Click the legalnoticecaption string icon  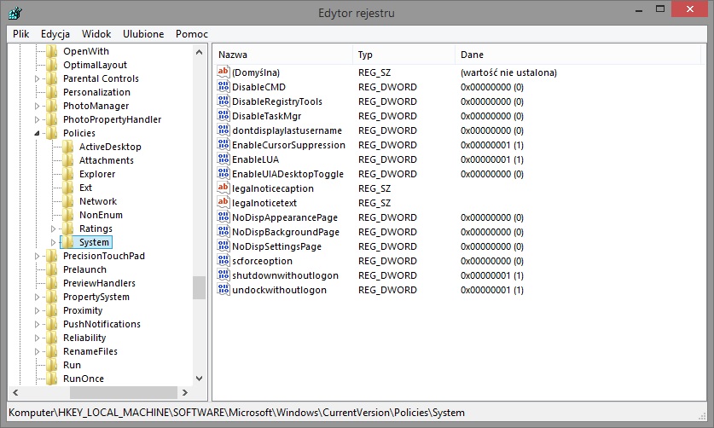pos(223,188)
